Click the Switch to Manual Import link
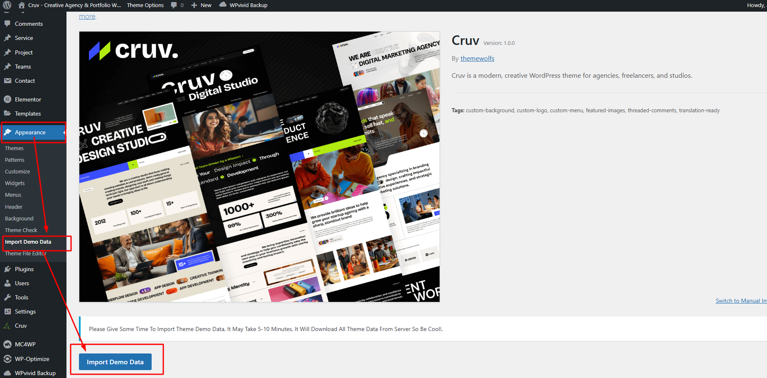This screenshot has height=378, width=767. click(x=740, y=301)
